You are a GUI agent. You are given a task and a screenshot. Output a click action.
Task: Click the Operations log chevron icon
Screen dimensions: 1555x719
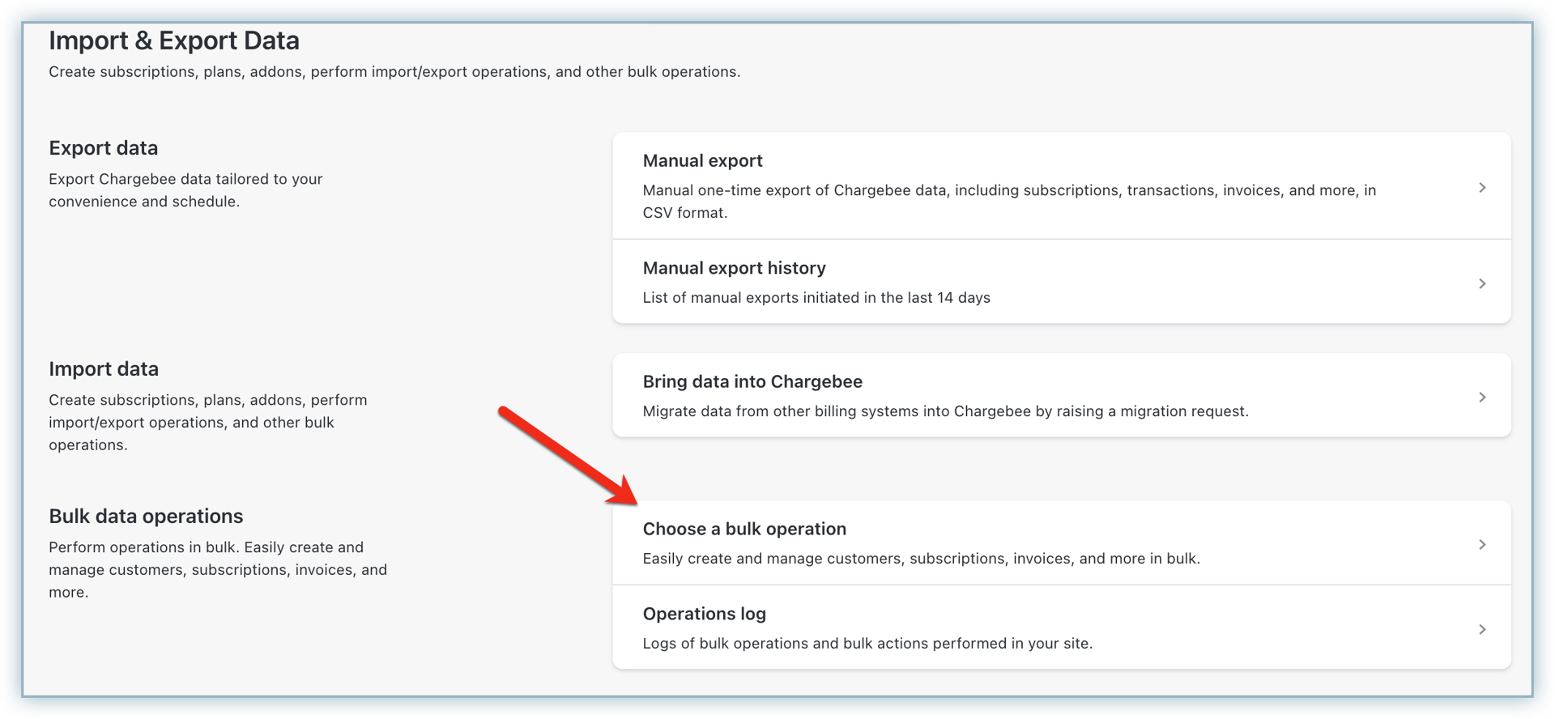1482,629
